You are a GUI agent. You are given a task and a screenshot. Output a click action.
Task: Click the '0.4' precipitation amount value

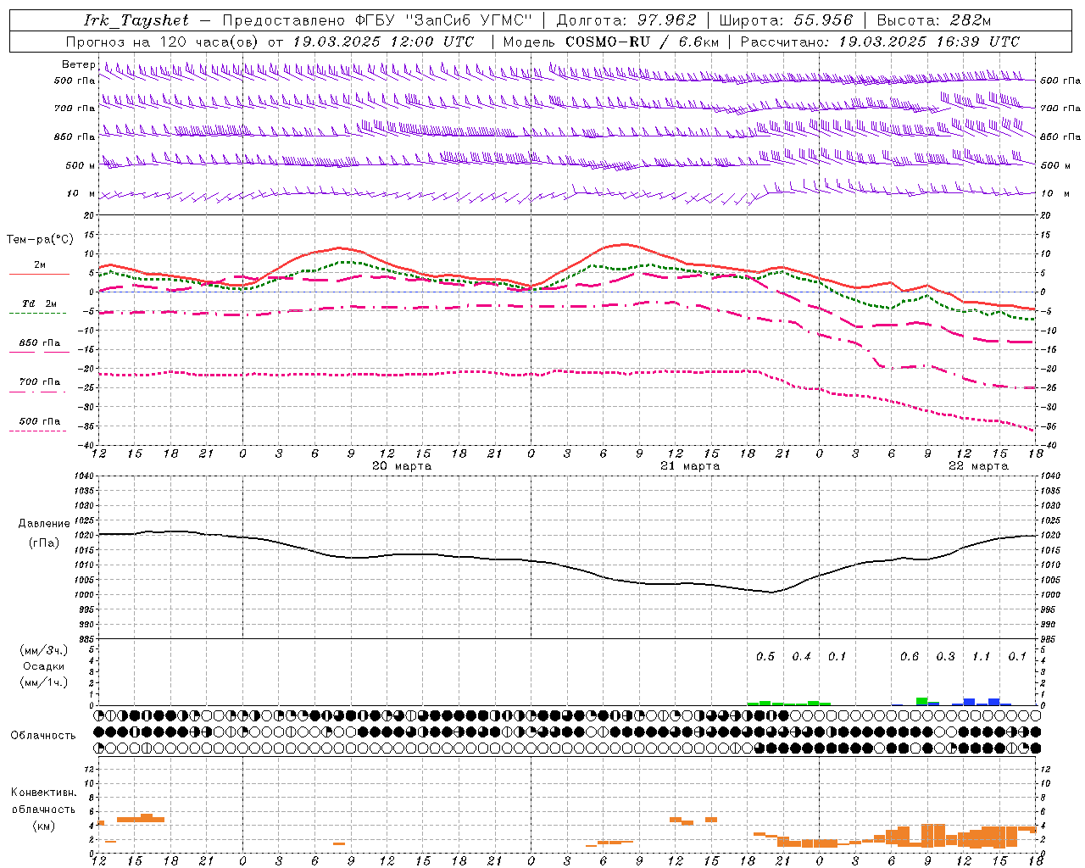tap(801, 657)
